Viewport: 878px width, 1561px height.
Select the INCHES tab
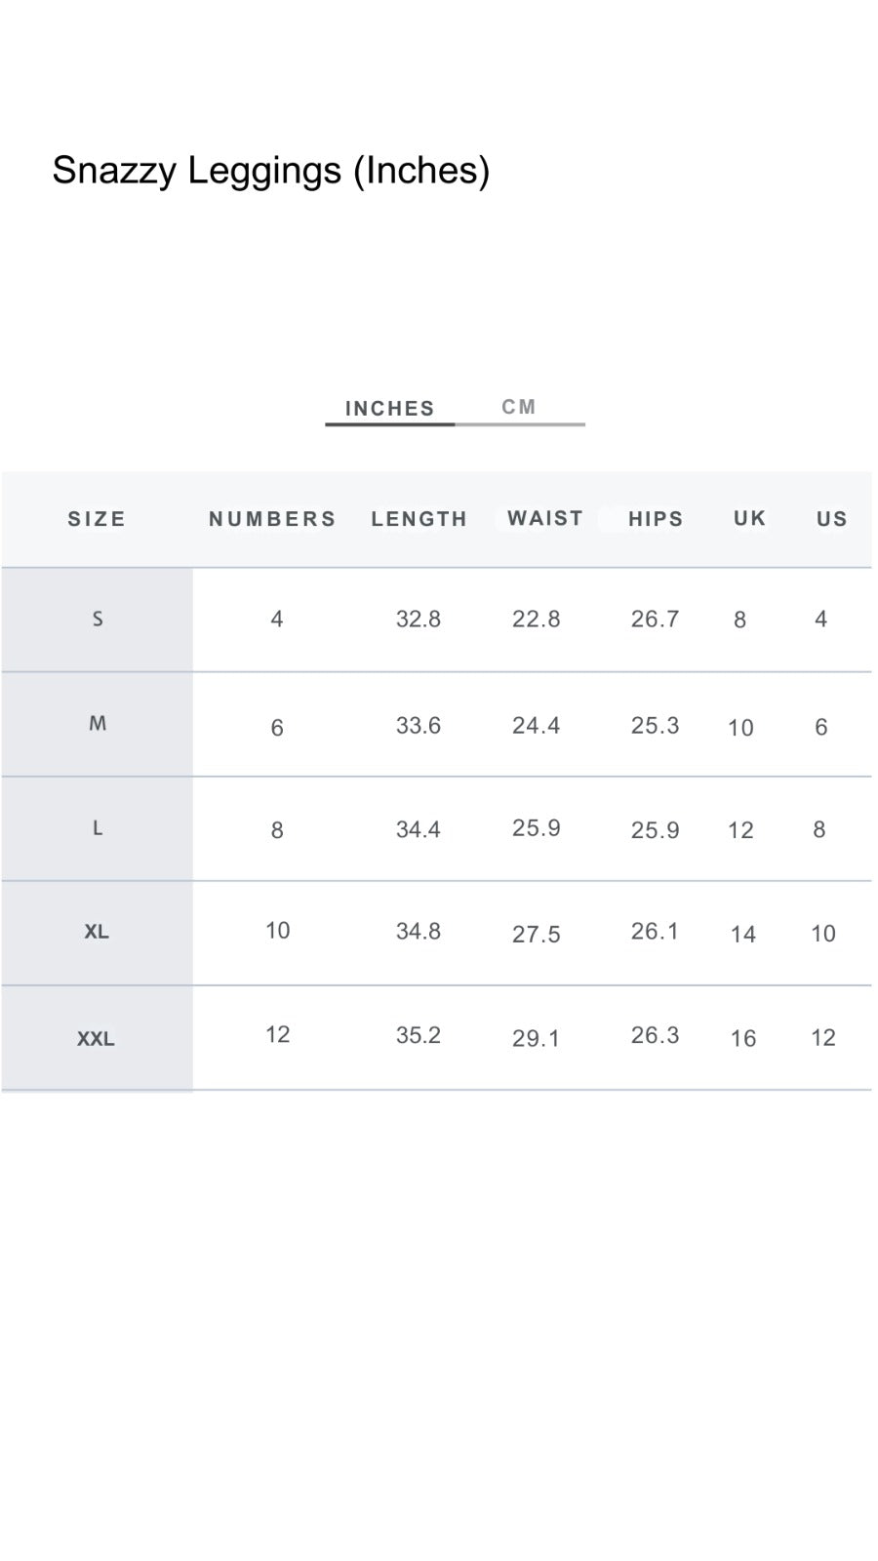tap(390, 409)
